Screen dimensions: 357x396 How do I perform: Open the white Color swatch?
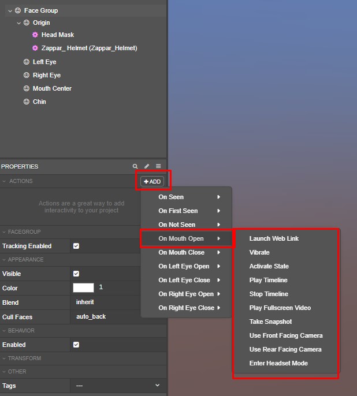(x=83, y=287)
